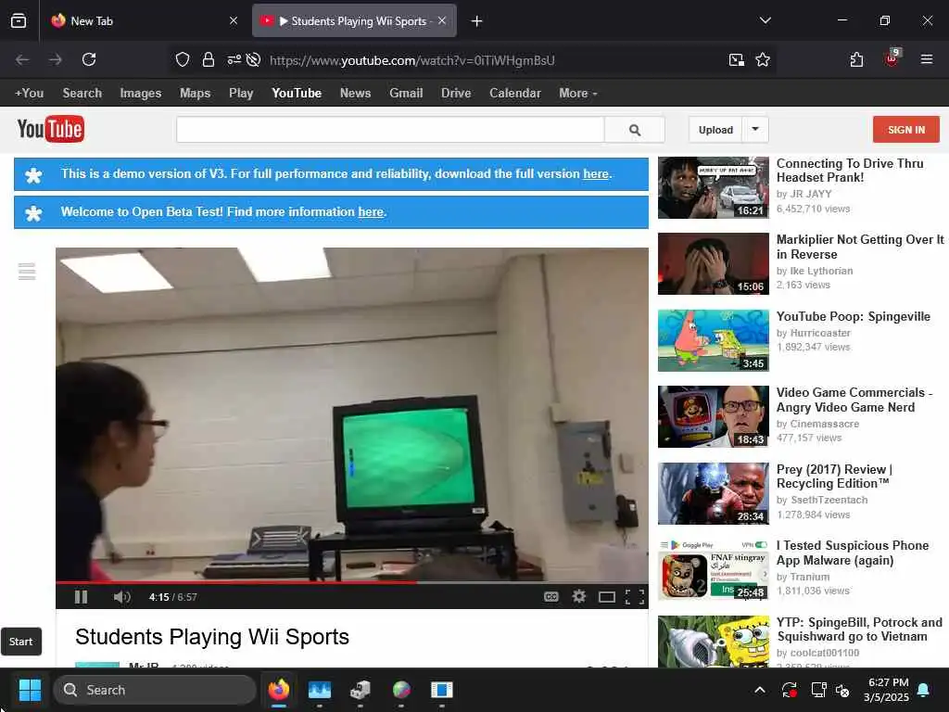The width and height of the screenshot is (949, 712).
Task: Open 'Video Game Commercials - Angry Video Game Nerd'
Action: [x=854, y=400]
